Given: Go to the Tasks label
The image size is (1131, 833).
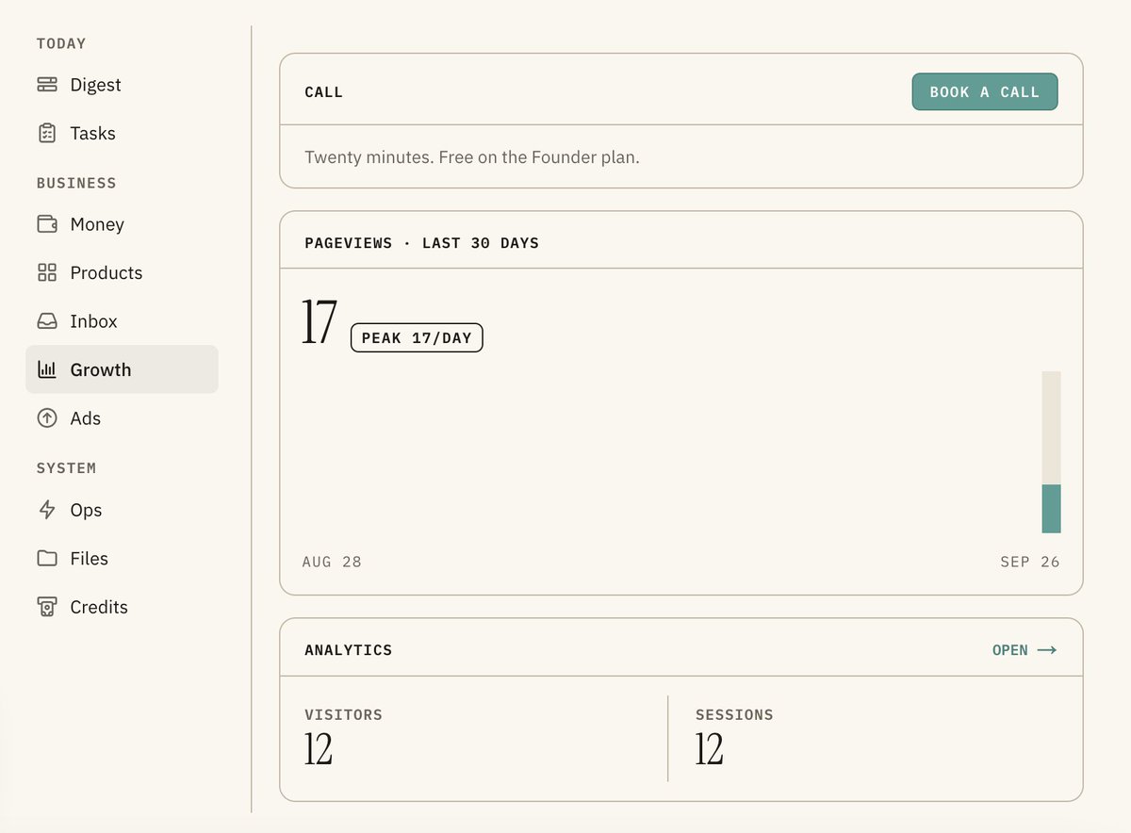Looking at the screenshot, I should [x=92, y=133].
